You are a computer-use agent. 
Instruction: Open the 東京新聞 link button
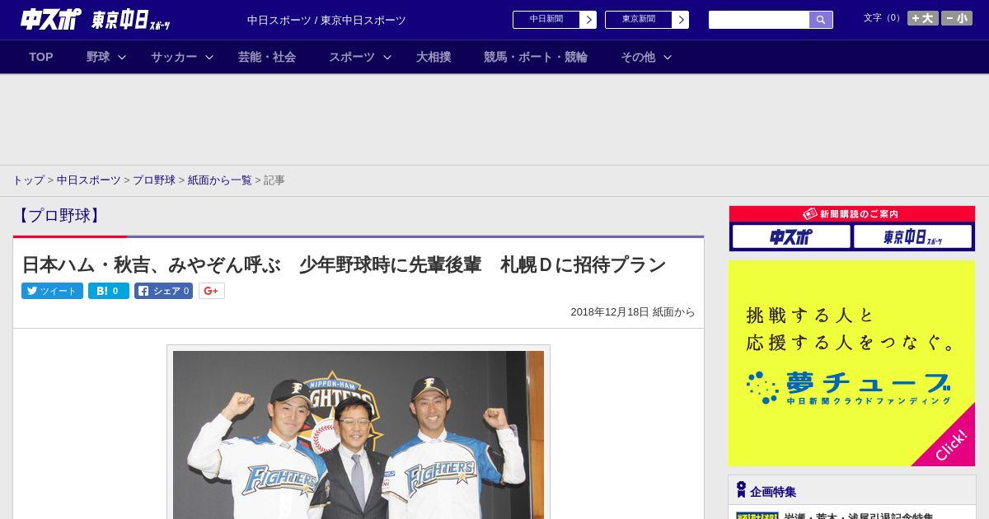click(x=639, y=20)
